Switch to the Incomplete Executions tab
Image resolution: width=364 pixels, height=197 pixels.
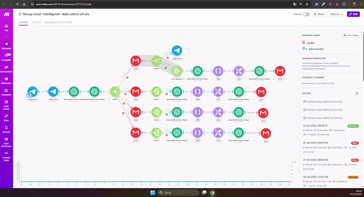(x=59, y=22)
